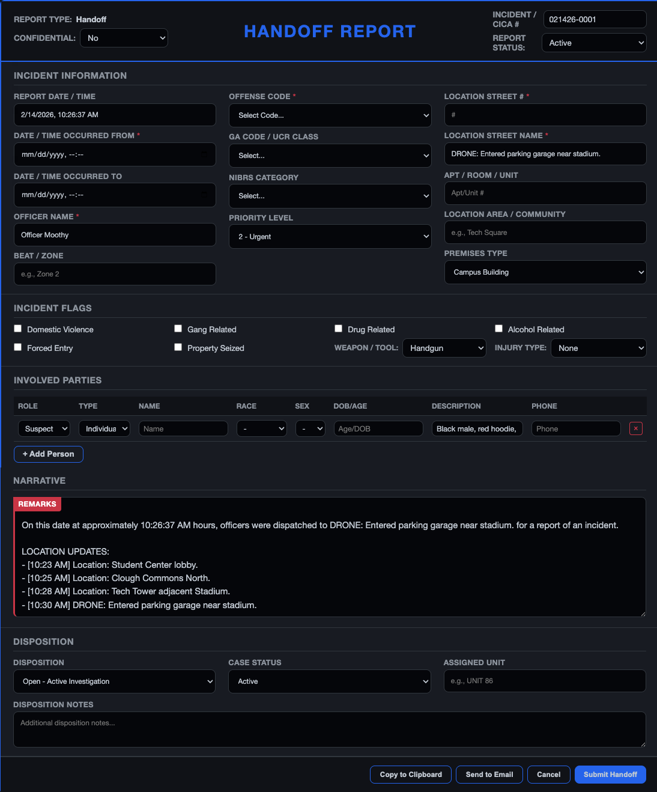
Task: Send the report to email
Action: [489, 774]
